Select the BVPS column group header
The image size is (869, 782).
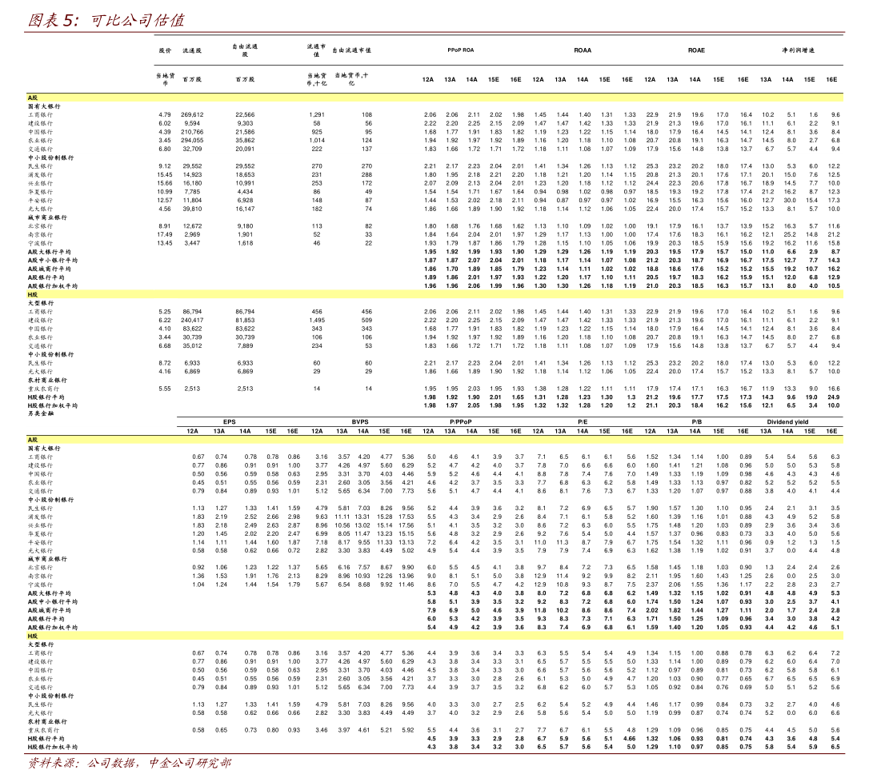(360, 421)
